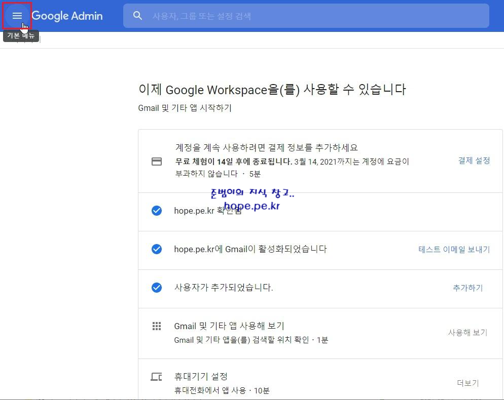This screenshot has height=400, width=504.
Task: Click the checkmark beside hope.pe.kr 확인됨
Action: tap(157, 211)
